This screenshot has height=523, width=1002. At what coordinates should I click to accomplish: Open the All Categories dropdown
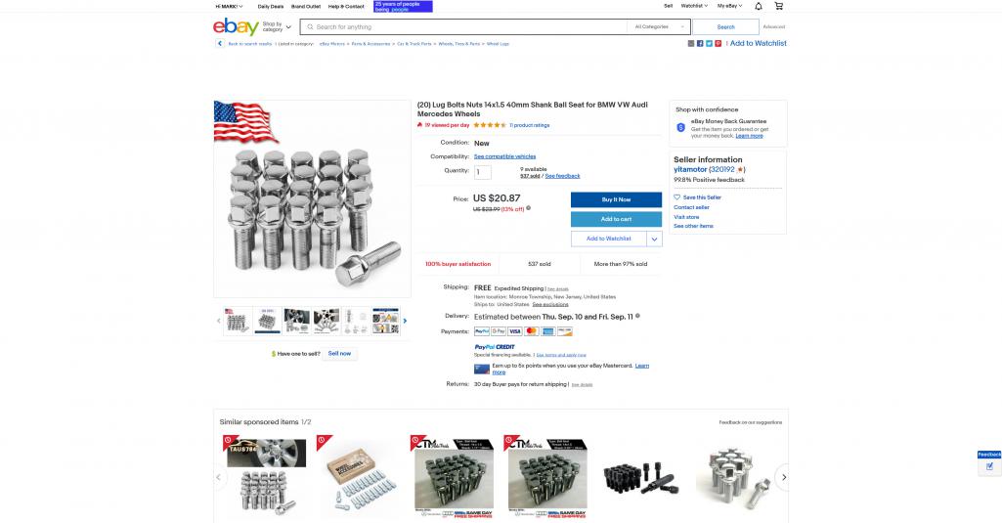(659, 26)
